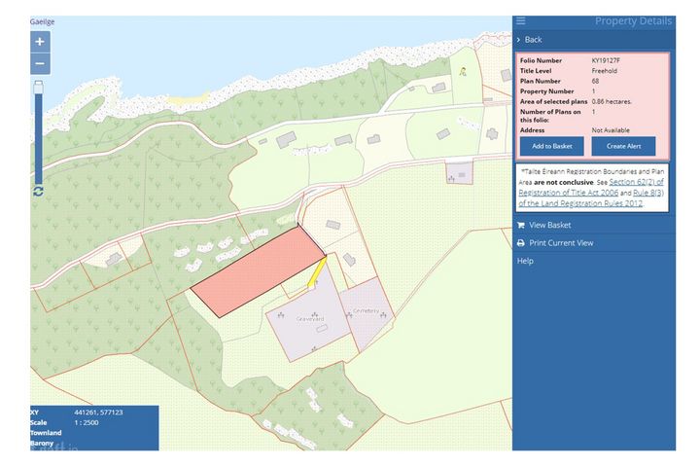Click the yellow marker near the graveyard

point(315,274)
